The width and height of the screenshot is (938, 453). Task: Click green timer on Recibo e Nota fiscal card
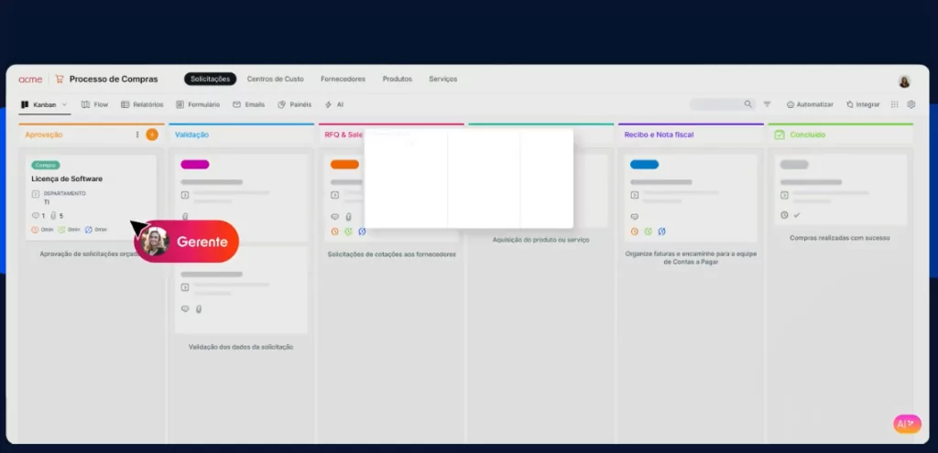pyautogui.click(x=648, y=232)
